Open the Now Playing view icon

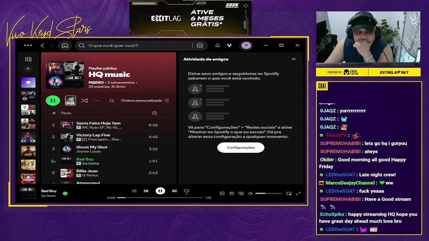(x=222, y=193)
